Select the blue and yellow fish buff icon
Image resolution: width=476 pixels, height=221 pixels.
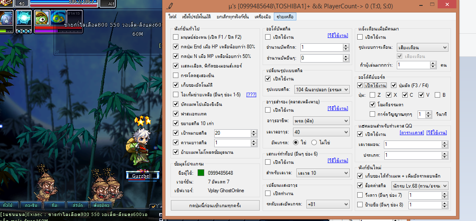tap(58, 18)
